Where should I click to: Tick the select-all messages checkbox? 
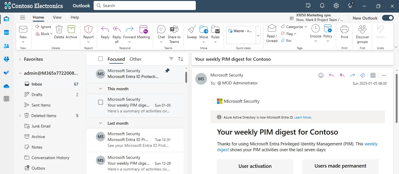tap(101, 59)
